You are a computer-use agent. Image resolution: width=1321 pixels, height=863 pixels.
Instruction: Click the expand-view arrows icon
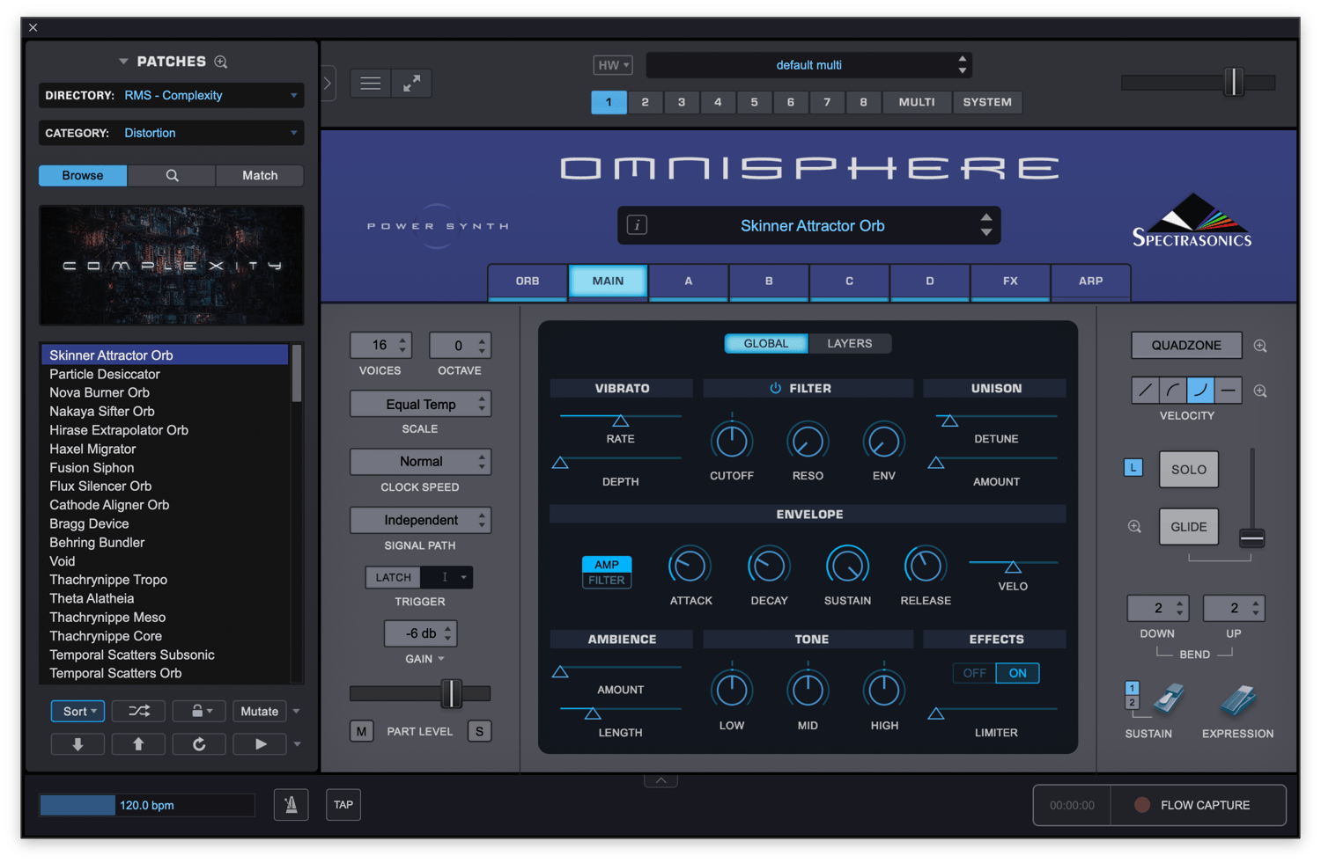click(x=411, y=84)
